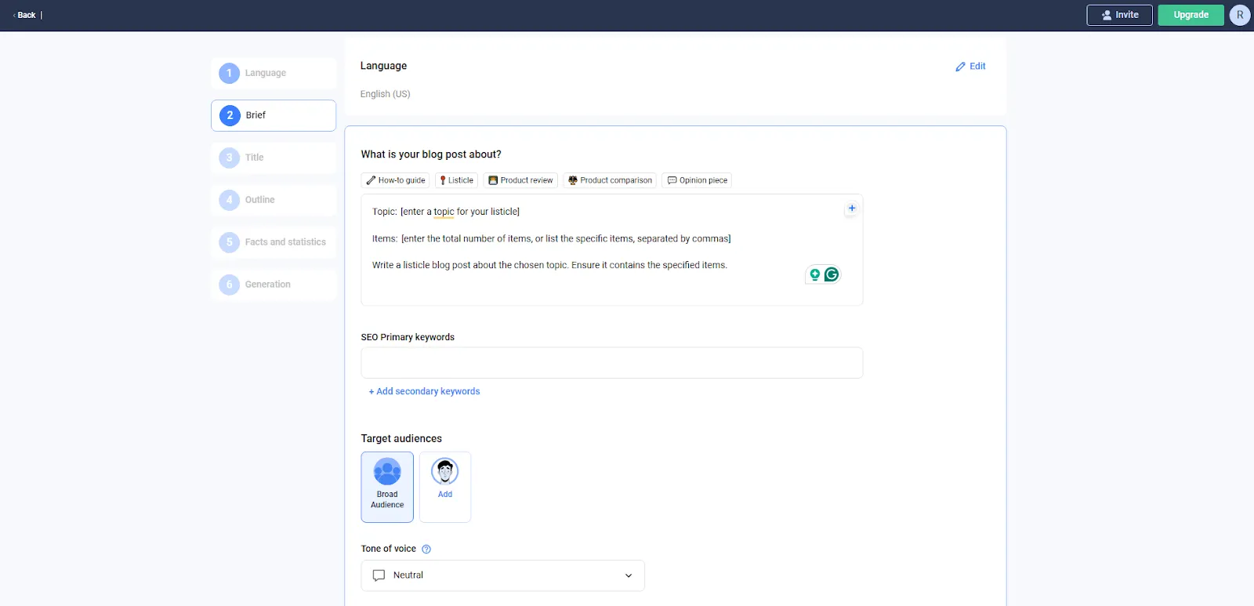Open the Neutral tone of voice dropdown
The height and width of the screenshot is (606, 1254).
(x=502, y=575)
